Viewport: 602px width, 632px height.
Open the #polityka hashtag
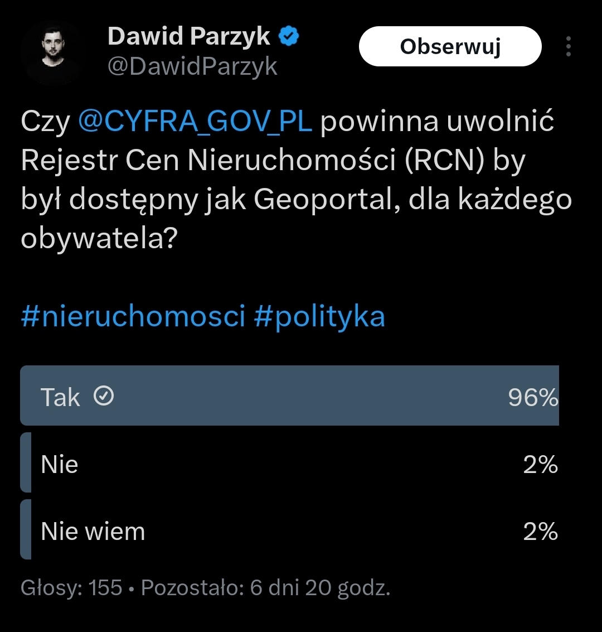pos(319,316)
